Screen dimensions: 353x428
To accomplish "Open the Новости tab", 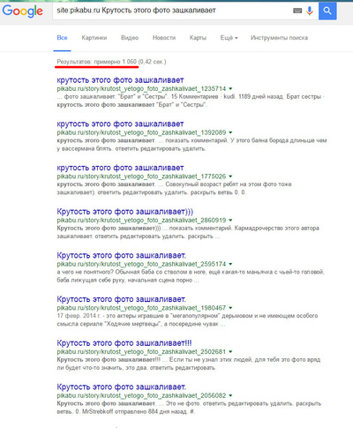I will (164, 38).
